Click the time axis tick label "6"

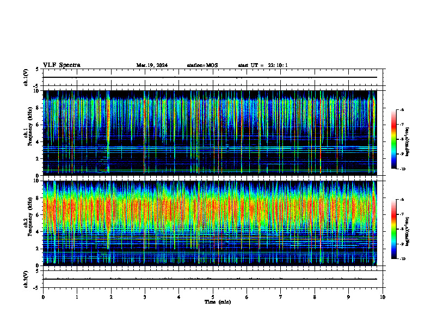tap(247, 297)
